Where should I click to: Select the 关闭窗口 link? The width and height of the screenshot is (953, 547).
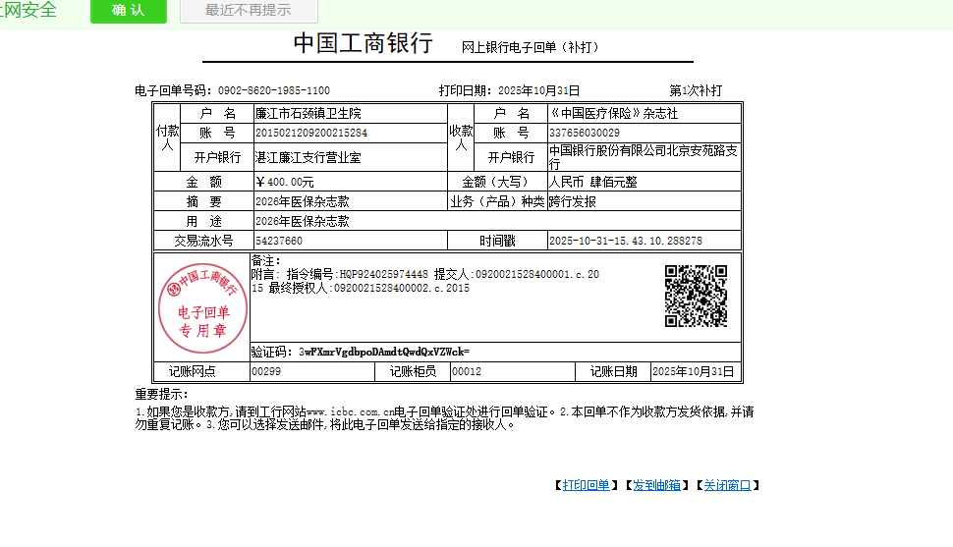click(x=727, y=485)
